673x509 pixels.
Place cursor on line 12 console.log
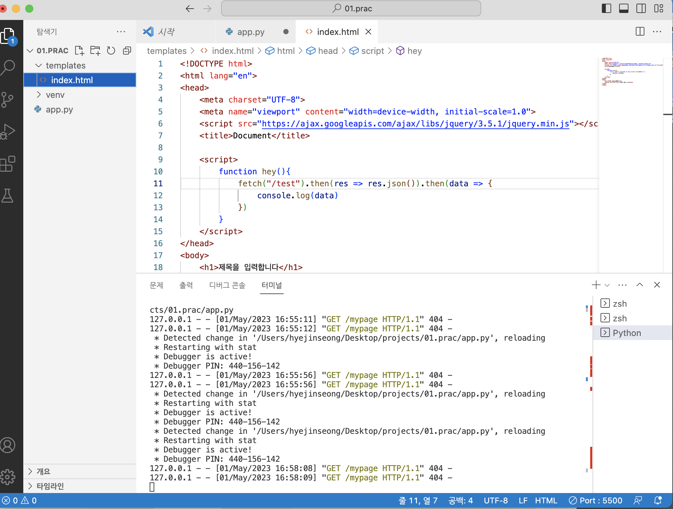click(x=297, y=196)
